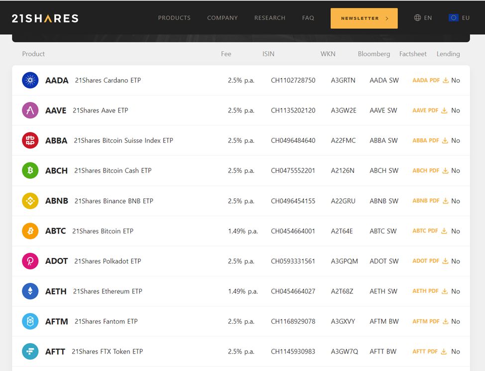Open the Products menu
This screenshot has width=485, height=371.
(x=174, y=18)
